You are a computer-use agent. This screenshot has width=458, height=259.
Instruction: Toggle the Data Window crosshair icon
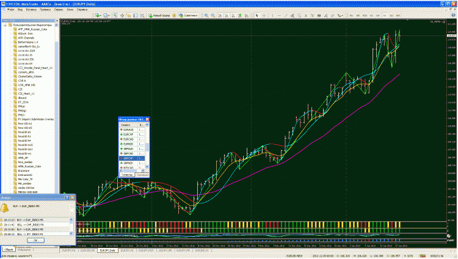(x=122, y=15)
